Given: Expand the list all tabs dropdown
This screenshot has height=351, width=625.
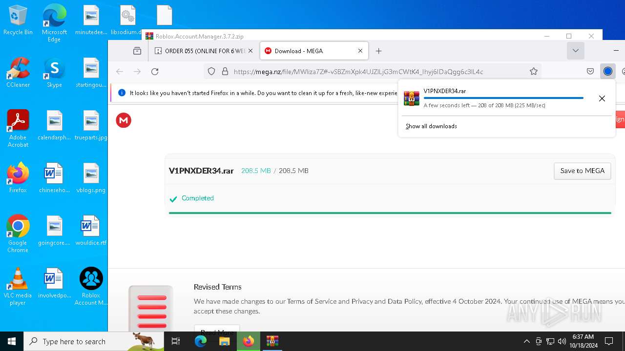Looking at the screenshot, I should pyautogui.click(x=576, y=51).
